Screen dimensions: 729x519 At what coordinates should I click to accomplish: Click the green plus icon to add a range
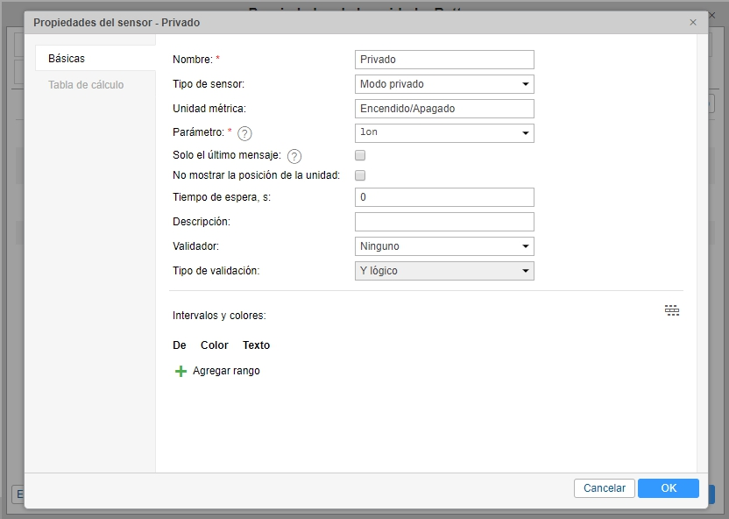click(180, 371)
